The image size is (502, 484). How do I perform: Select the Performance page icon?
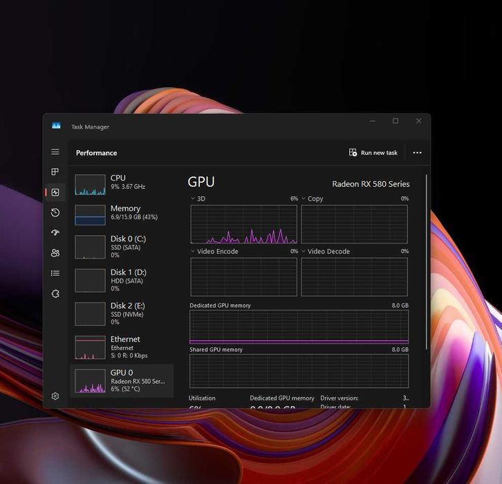(x=55, y=192)
